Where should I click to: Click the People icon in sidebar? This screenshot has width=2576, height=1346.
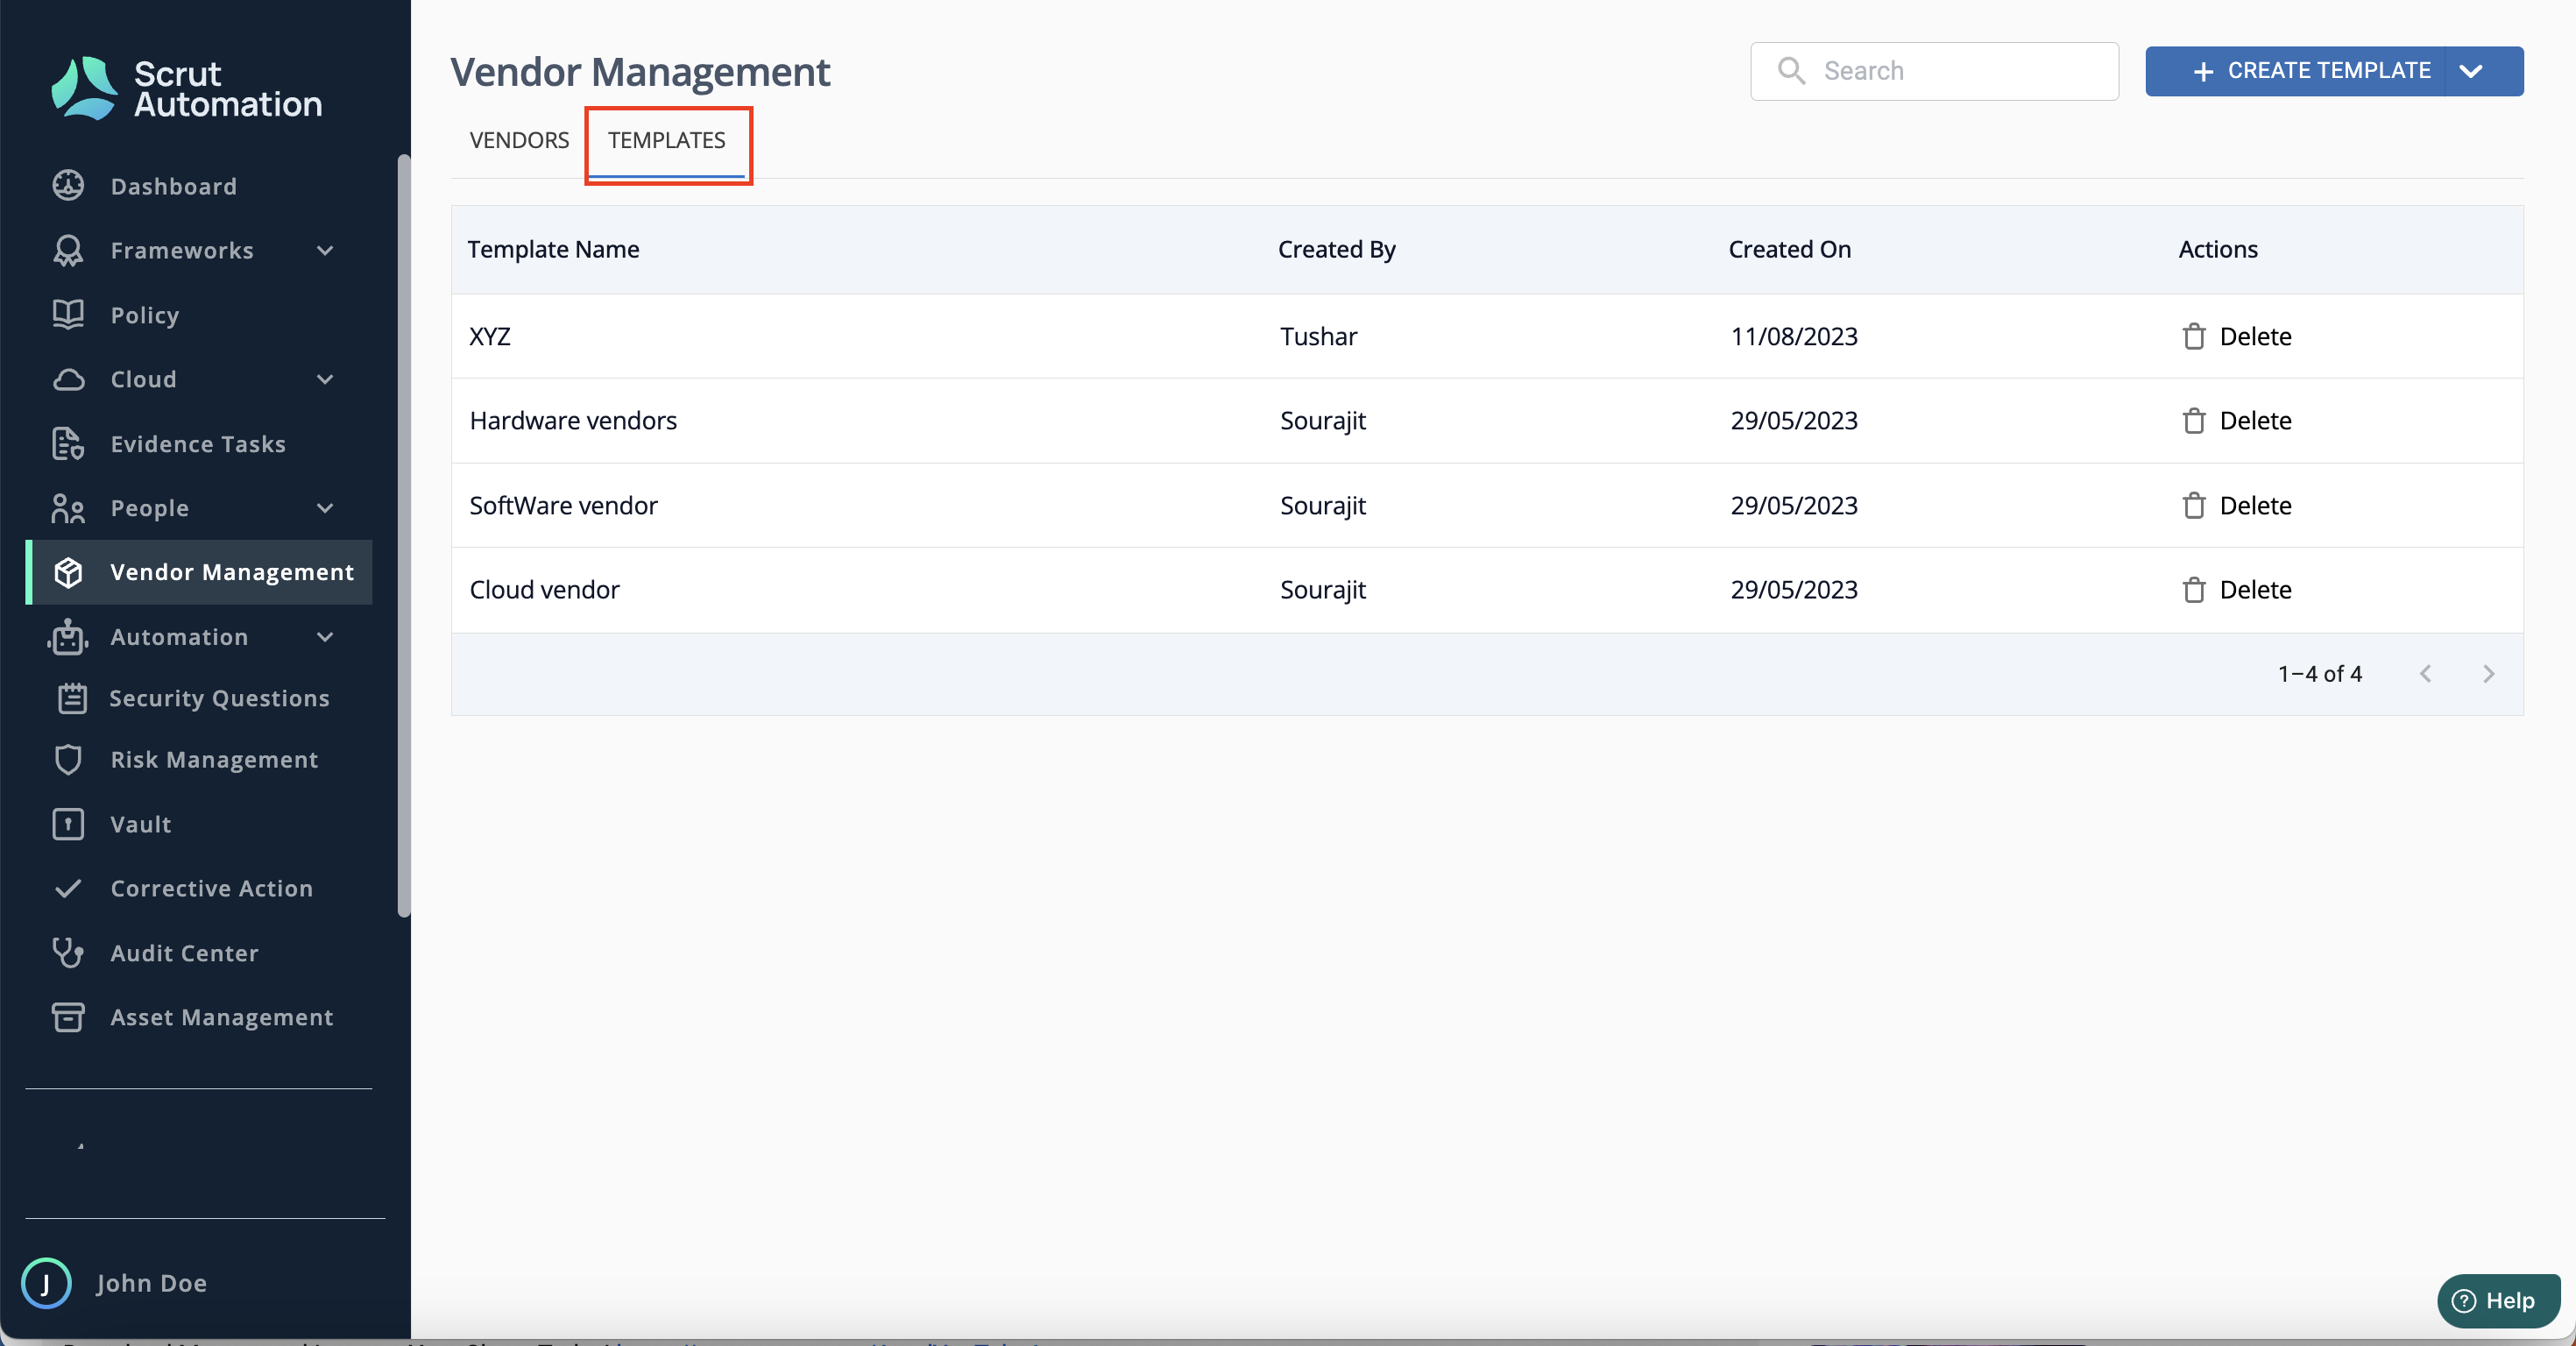click(x=68, y=508)
